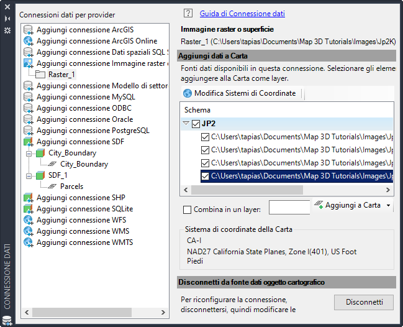
Task: Click the ArcGIS Online globe icon
Action: click(28, 41)
